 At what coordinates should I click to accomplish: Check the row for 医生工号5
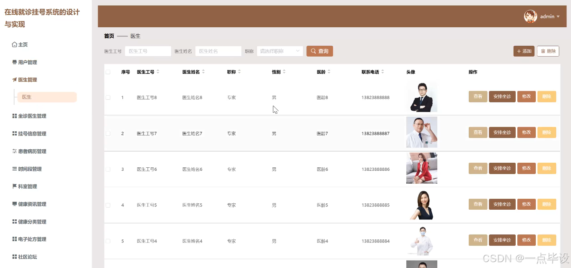pos(108,205)
